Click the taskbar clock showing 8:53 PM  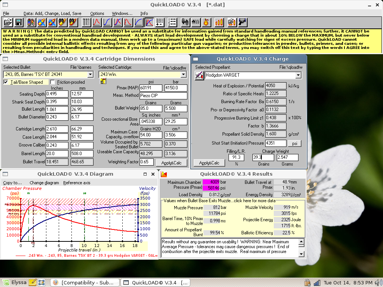[348, 283]
